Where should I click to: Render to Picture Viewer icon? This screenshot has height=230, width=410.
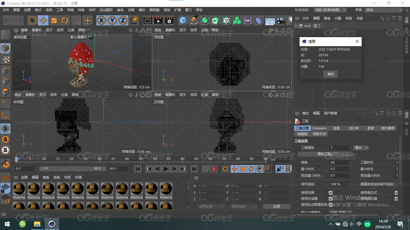pos(158,20)
